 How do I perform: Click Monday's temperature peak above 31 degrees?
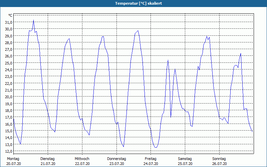[34, 20]
